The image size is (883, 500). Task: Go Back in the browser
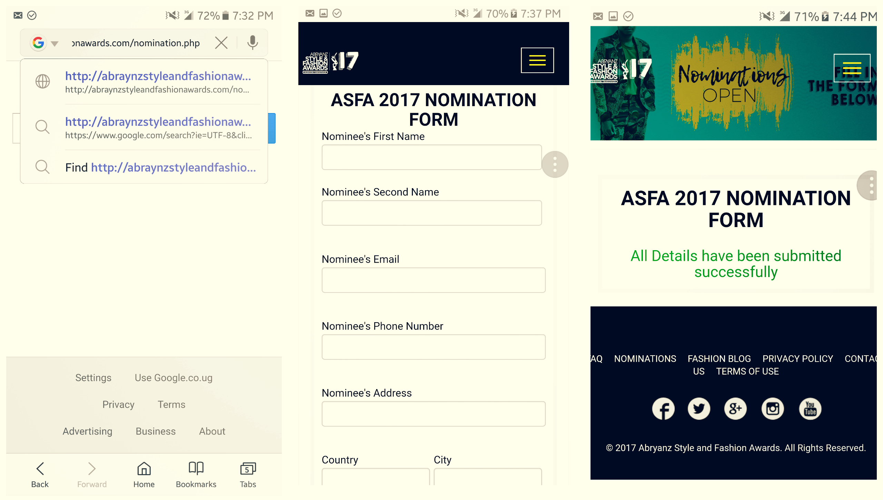coord(40,475)
